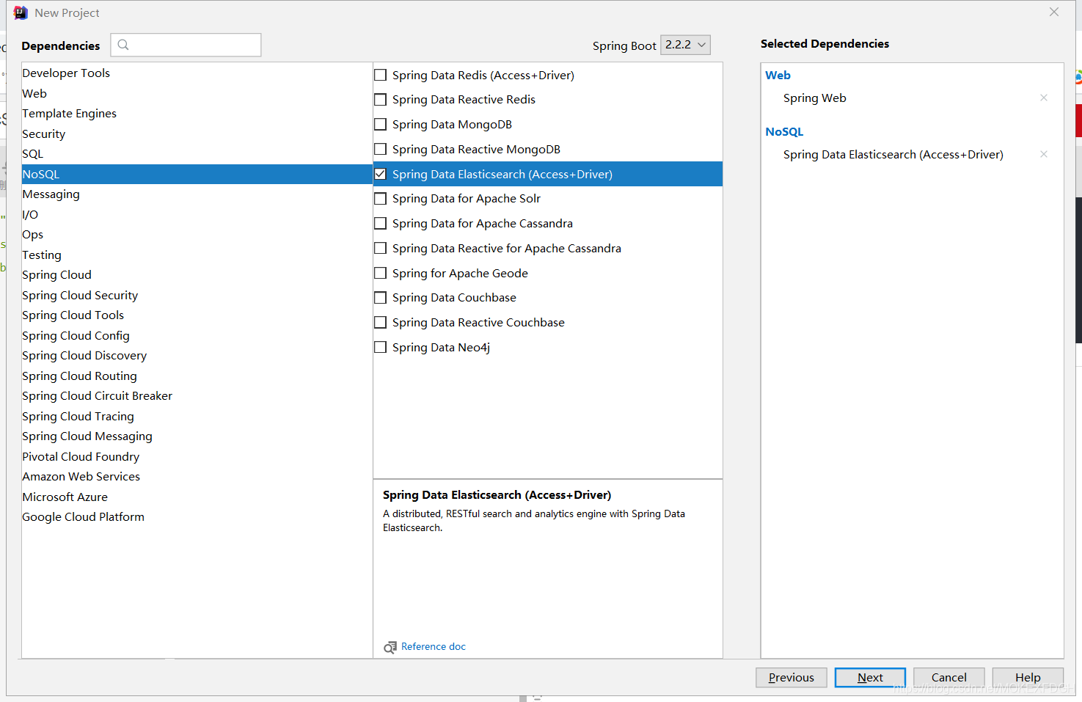This screenshot has width=1082, height=702.
Task: Click Spring Web in Selected Dependencies
Action: point(815,98)
